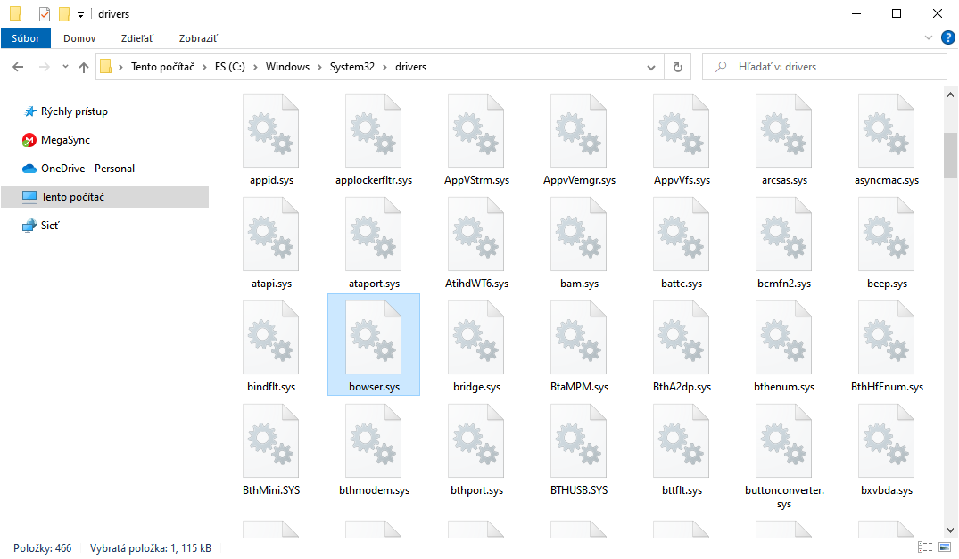The width and height of the screenshot is (959, 559).
Task: Navigate to System32 in breadcrumb path
Action: tap(351, 67)
